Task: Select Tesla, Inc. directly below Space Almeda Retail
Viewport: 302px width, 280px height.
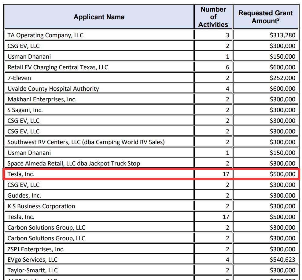Action: click(x=99, y=174)
